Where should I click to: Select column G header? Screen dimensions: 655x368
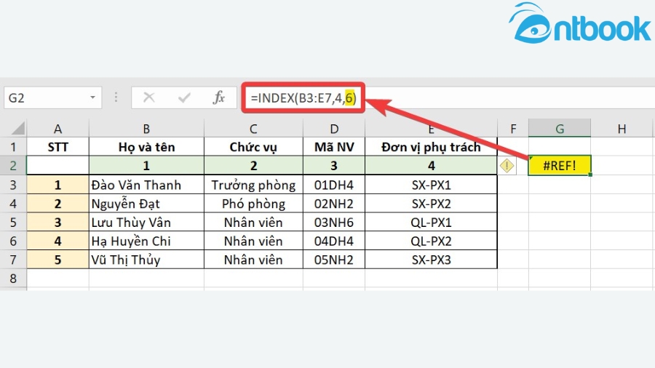pyautogui.click(x=560, y=129)
